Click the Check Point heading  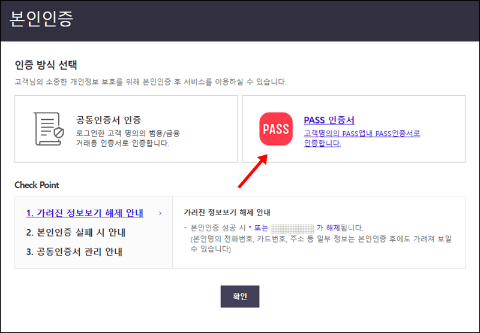point(37,185)
